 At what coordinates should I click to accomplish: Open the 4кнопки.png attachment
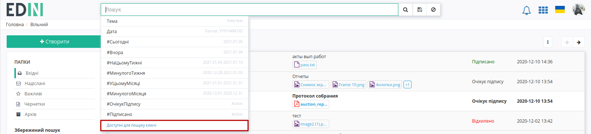pyautogui.click(x=385, y=85)
